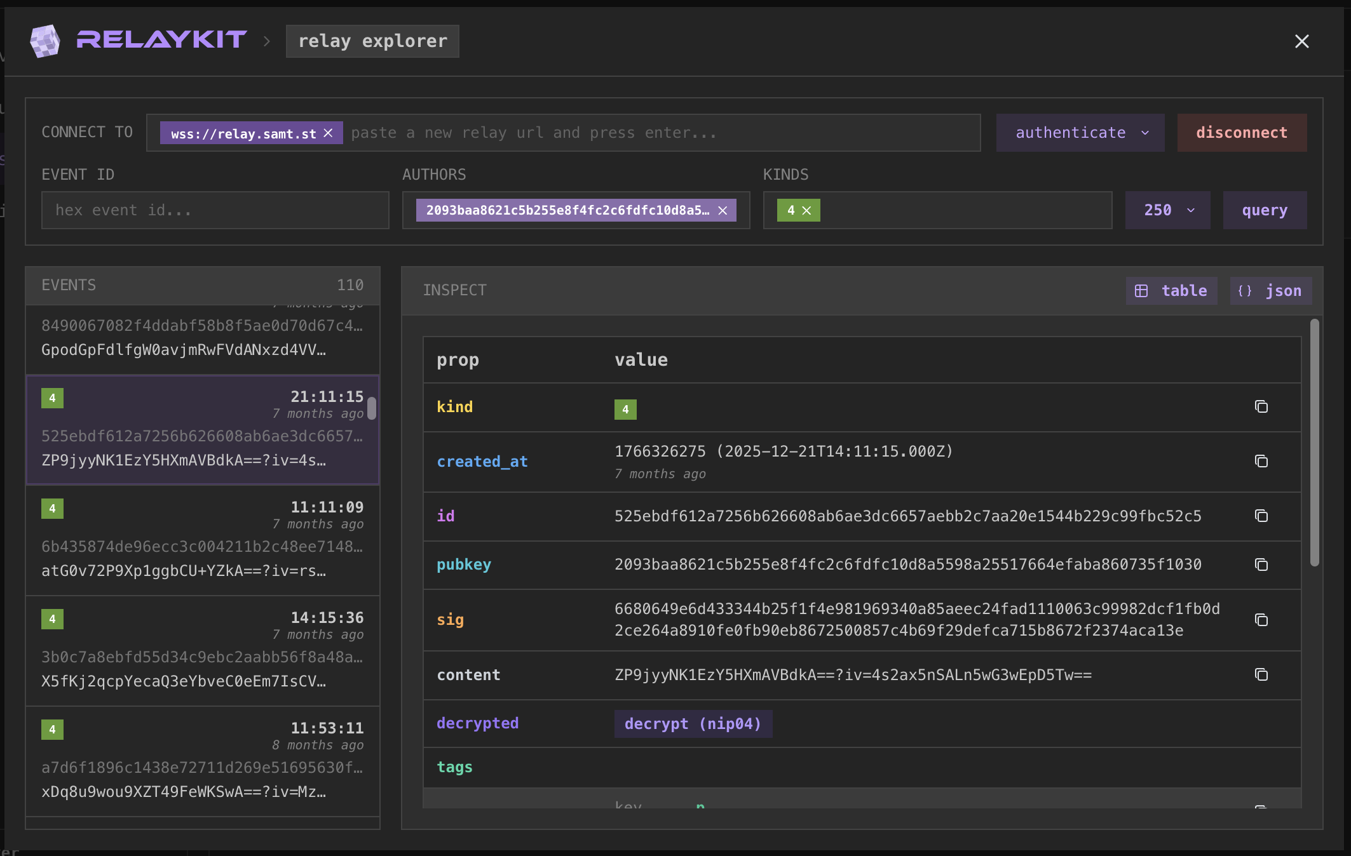Switch inspect view to table
Image resolution: width=1351 pixels, height=856 pixels.
pos(1171,291)
